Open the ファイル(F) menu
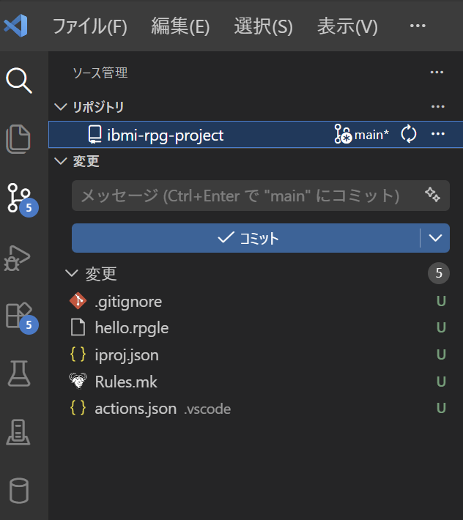The height and width of the screenshot is (520, 463). pyautogui.click(x=89, y=26)
